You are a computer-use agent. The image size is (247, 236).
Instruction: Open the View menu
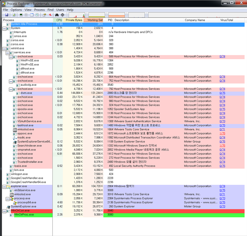[x=28, y=10]
